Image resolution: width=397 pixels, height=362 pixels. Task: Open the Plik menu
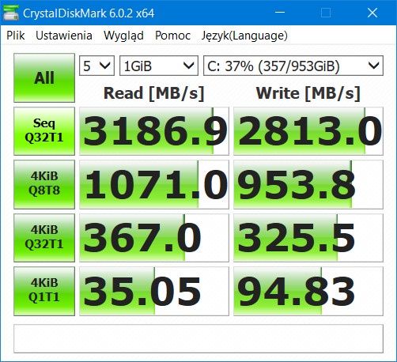(16, 36)
